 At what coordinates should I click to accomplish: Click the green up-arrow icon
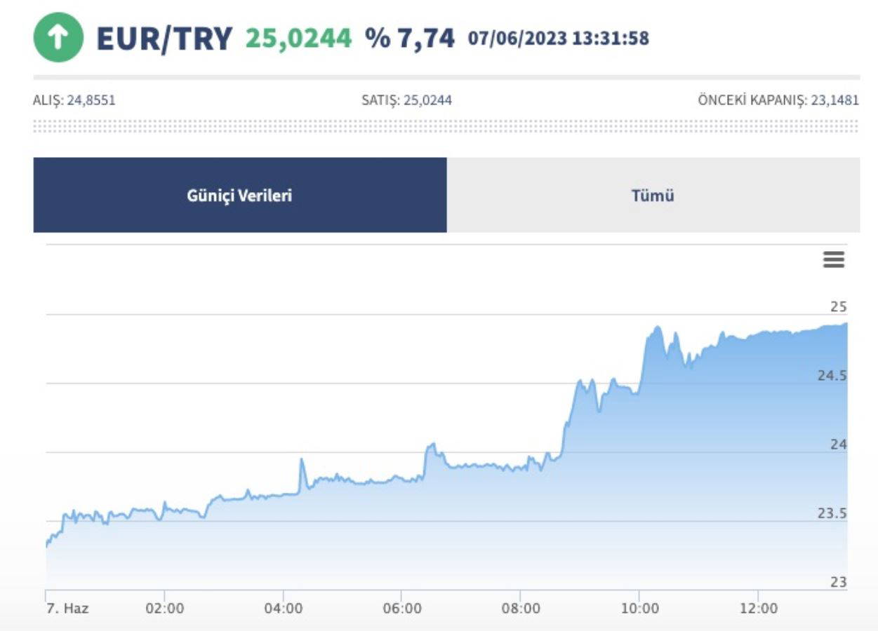(x=58, y=38)
